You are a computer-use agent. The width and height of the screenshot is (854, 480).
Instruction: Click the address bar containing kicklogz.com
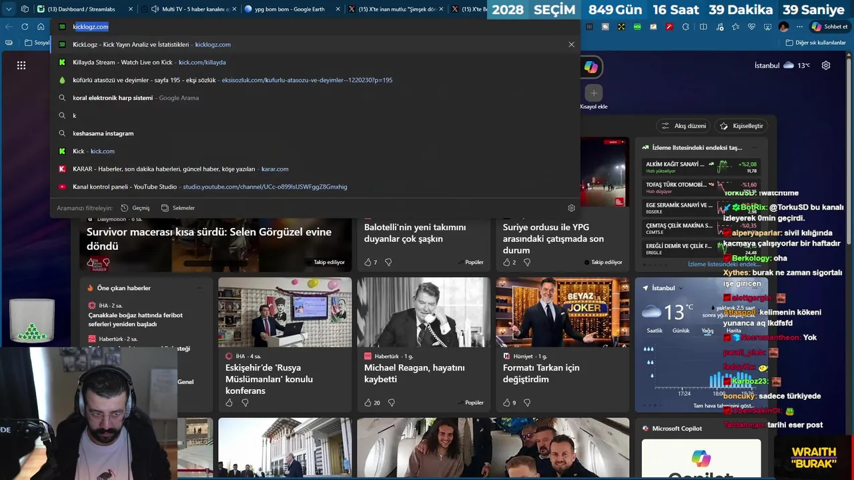coord(314,27)
